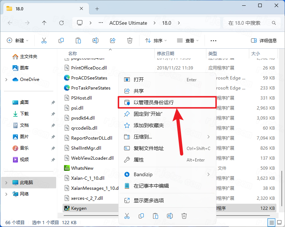Click the cut scissors icon in toolbar
Image resolution: width=285 pixels, height=227 pixels.
(44, 40)
